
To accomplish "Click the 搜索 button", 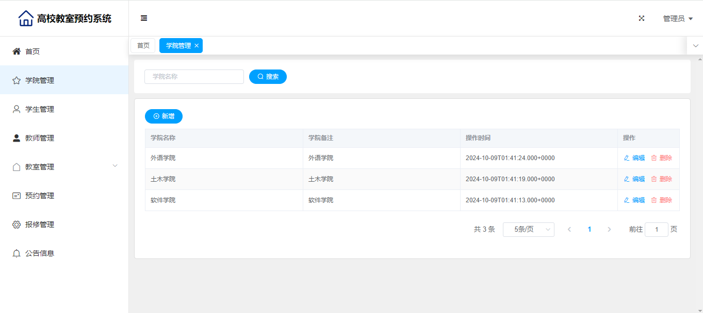I will 268,77.
